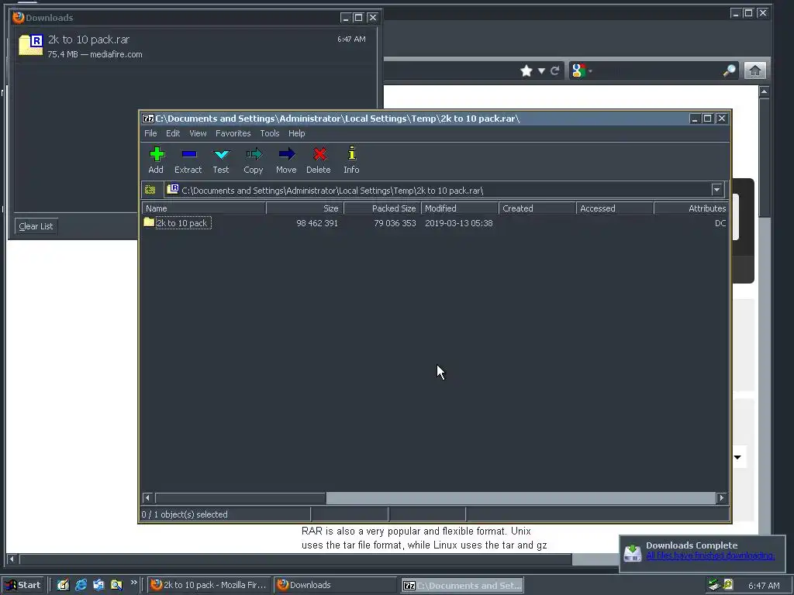Click the red Delete toolbar icon
The image size is (794, 595).
click(319, 154)
